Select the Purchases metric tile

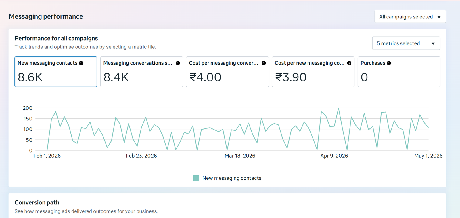pyautogui.click(x=399, y=72)
